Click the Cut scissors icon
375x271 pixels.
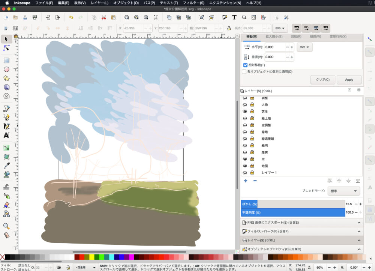point(103,17)
